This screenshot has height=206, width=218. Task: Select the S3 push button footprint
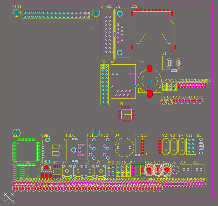coord(78,171)
